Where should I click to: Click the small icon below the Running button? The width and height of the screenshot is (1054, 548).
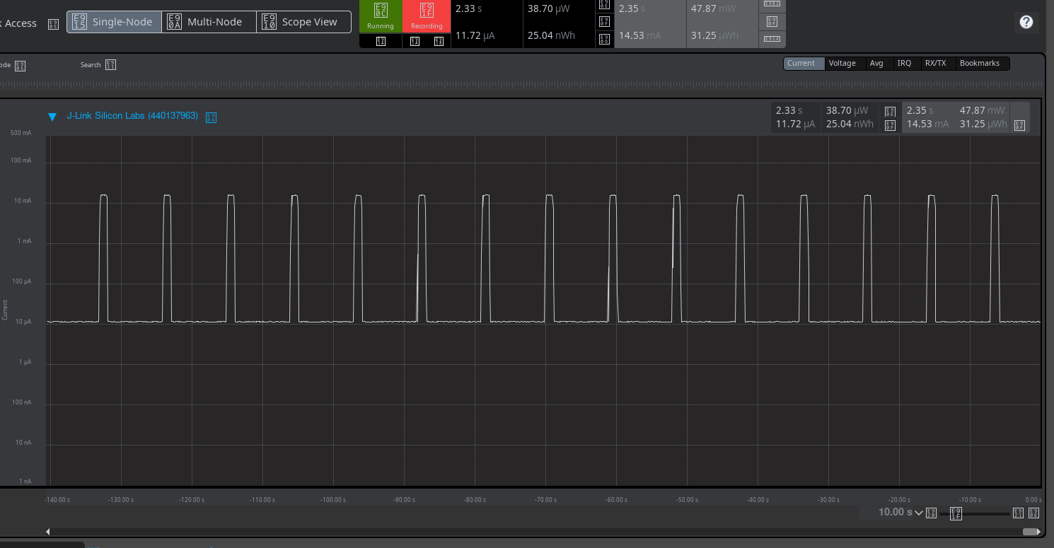[381, 41]
